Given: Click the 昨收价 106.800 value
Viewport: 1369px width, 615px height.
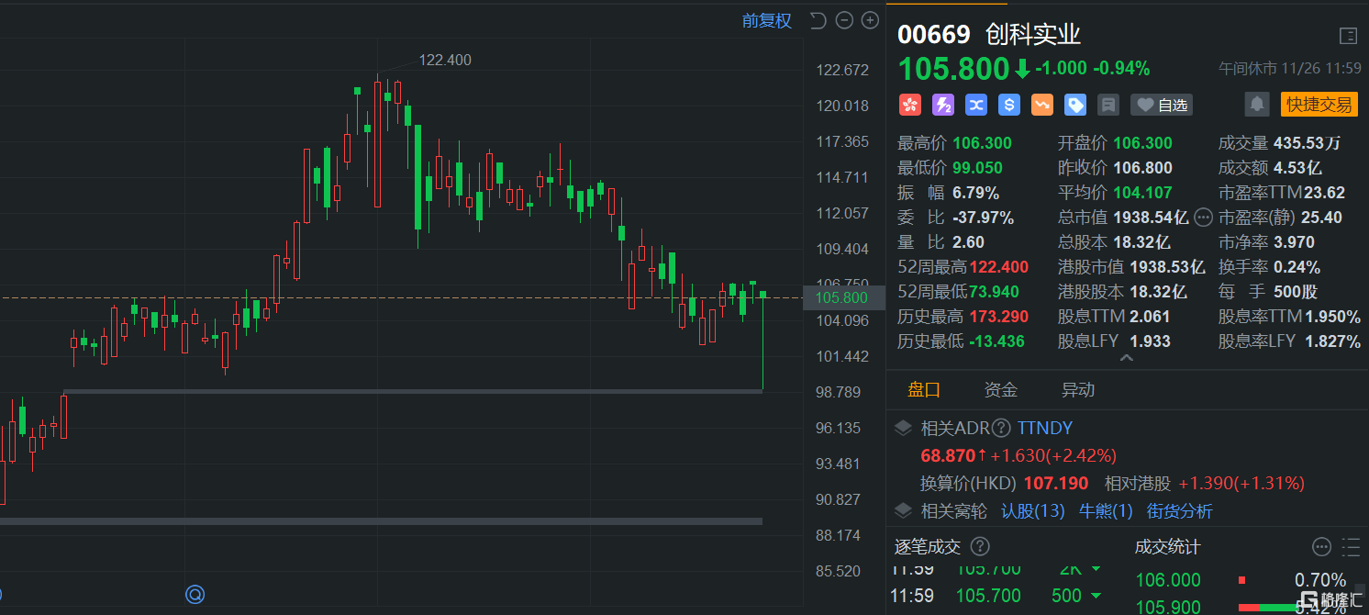Looking at the screenshot, I should pyautogui.click(x=1142, y=168).
